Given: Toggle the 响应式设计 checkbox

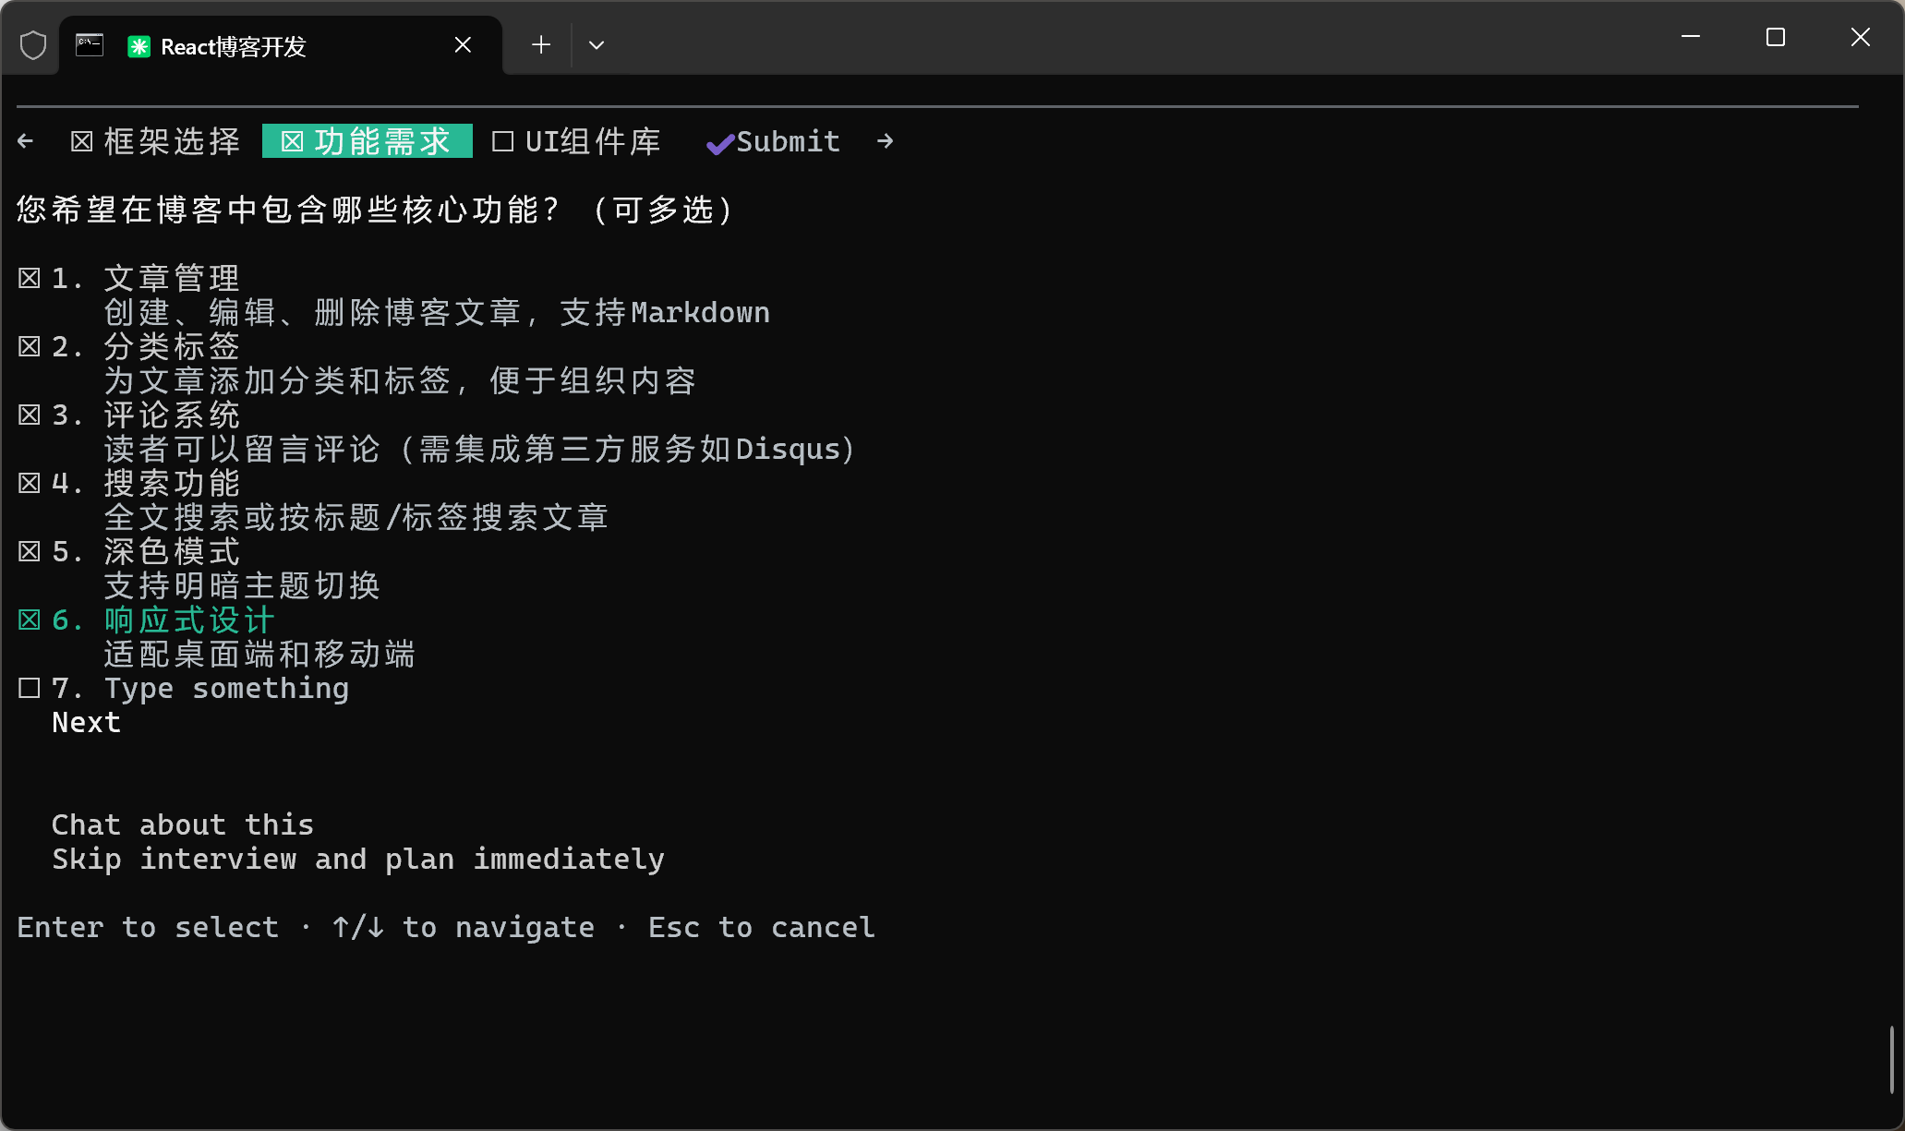Looking at the screenshot, I should (x=30, y=620).
